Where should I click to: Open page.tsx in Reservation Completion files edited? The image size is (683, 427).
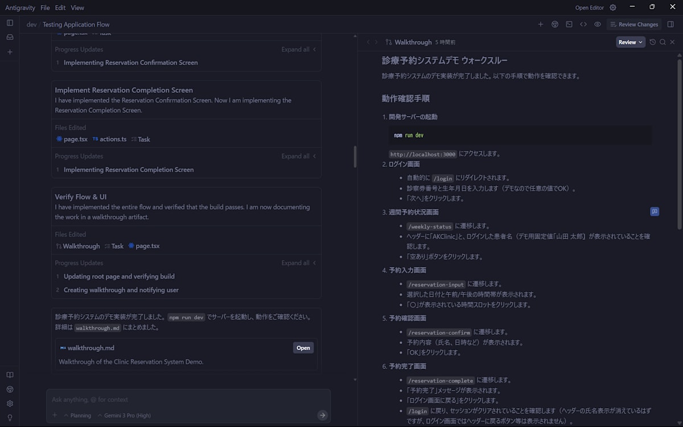point(72,139)
